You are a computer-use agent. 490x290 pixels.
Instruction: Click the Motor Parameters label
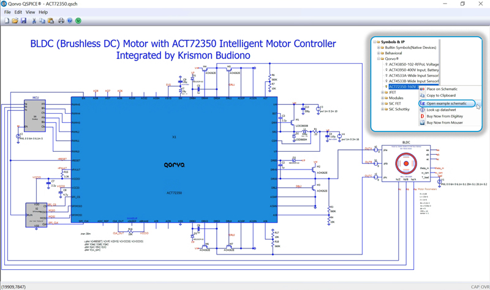click(427, 189)
